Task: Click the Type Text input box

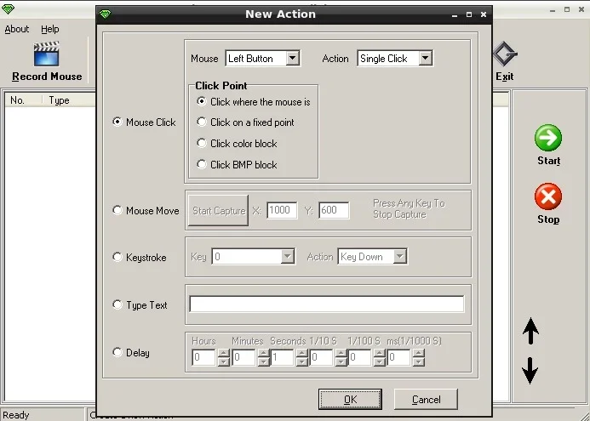Action: [327, 304]
